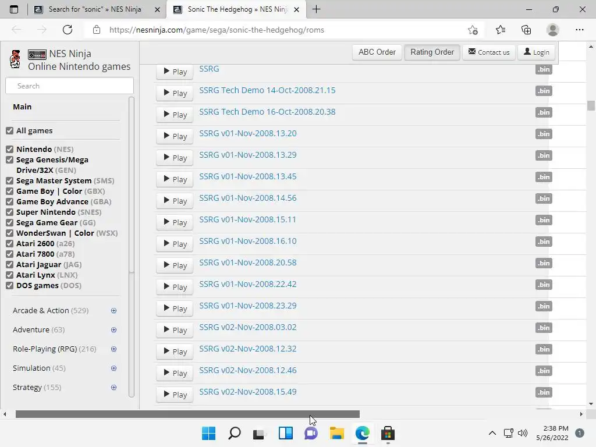Play the SSRG Tech Demo 16-Oct-2008.20.38 ROM
Image resolution: width=596 pixels, height=447 pixels.
(x=175, y=115)
